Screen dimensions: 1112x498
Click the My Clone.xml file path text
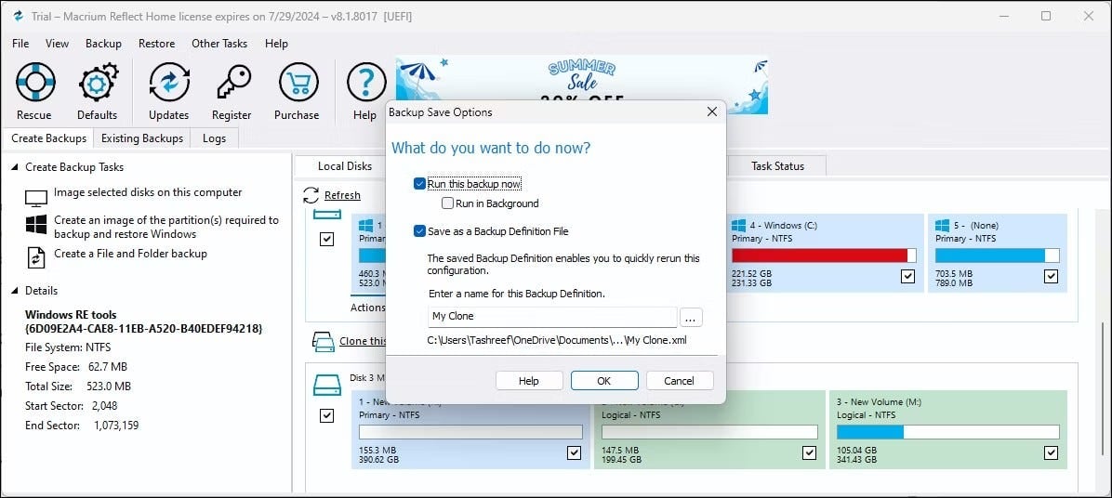click(x=557, y=340)
